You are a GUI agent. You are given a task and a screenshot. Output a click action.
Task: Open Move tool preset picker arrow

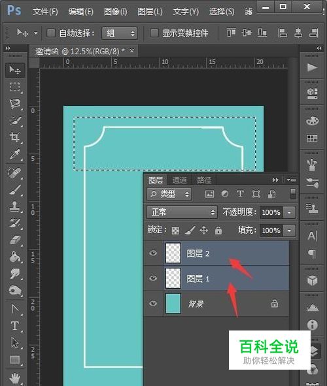point(36,33)
